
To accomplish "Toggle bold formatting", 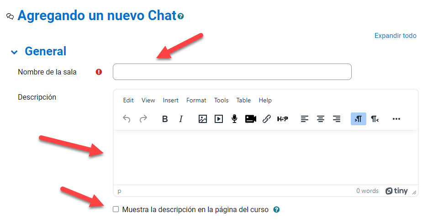I will tap(165, 119).
